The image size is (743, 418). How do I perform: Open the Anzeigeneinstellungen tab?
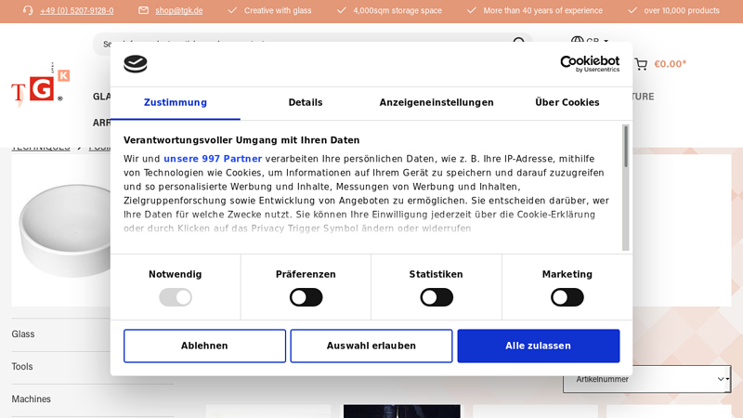(437, 103)
